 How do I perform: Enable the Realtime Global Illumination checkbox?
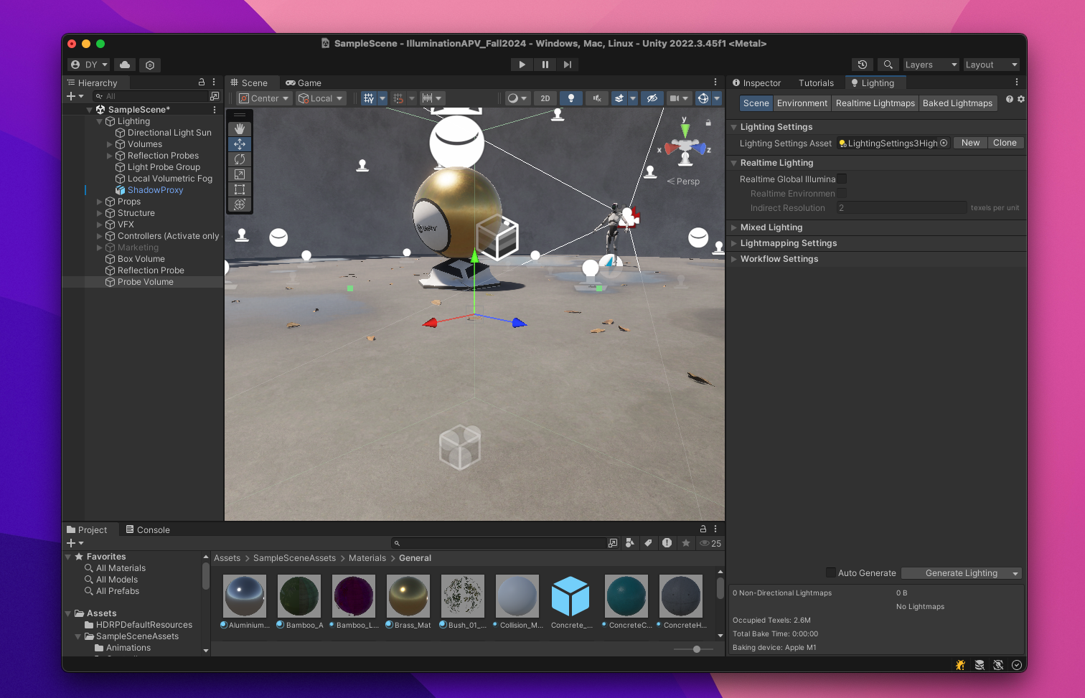(x=842, y=179)
